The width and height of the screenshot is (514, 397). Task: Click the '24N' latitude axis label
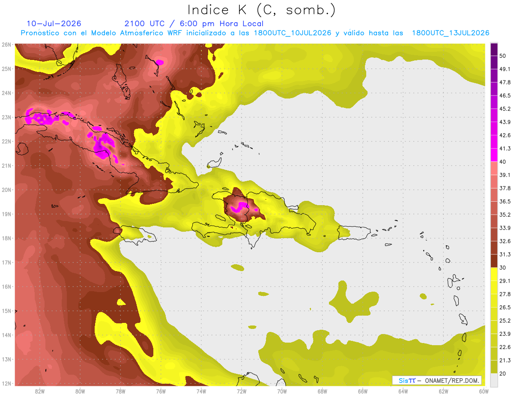6,93
